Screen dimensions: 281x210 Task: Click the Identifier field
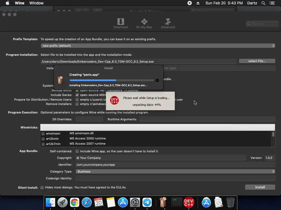pos(175,165)
